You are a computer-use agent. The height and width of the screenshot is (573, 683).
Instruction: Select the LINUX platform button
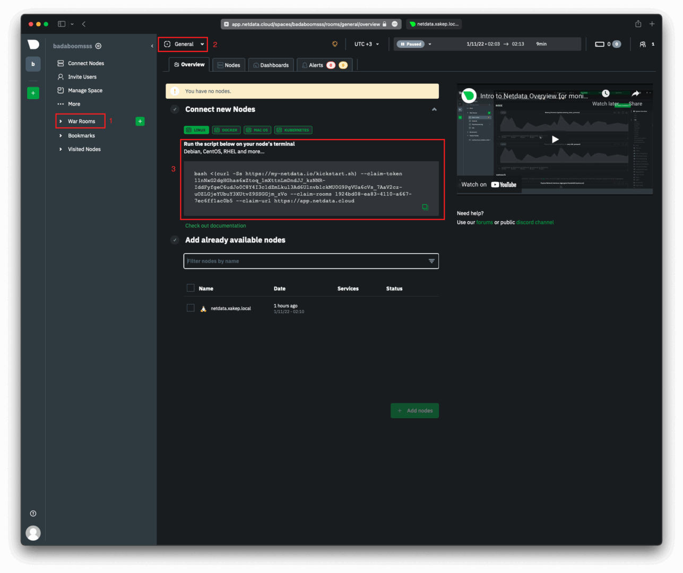coord(196,130)
